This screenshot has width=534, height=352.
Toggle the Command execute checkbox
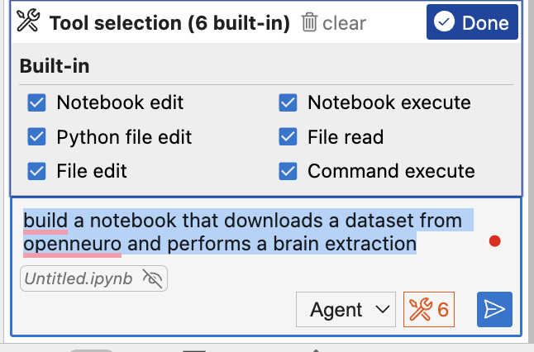tap(288, 171)
